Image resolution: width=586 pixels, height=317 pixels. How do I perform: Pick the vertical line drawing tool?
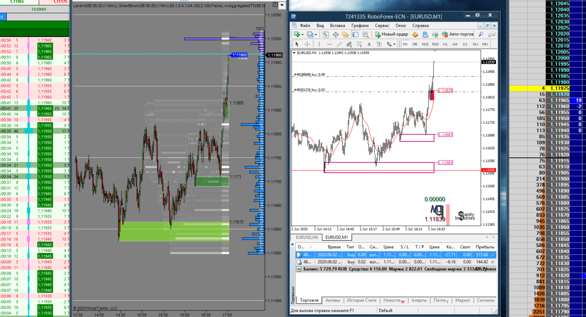point(319,44)
